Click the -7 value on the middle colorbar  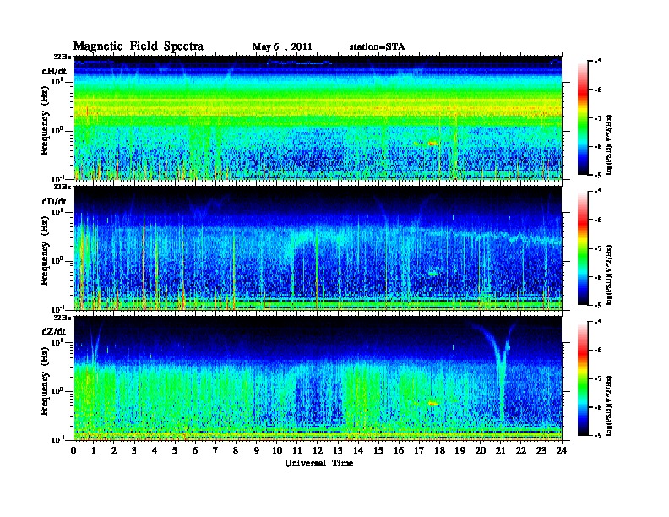coord(598,248)
